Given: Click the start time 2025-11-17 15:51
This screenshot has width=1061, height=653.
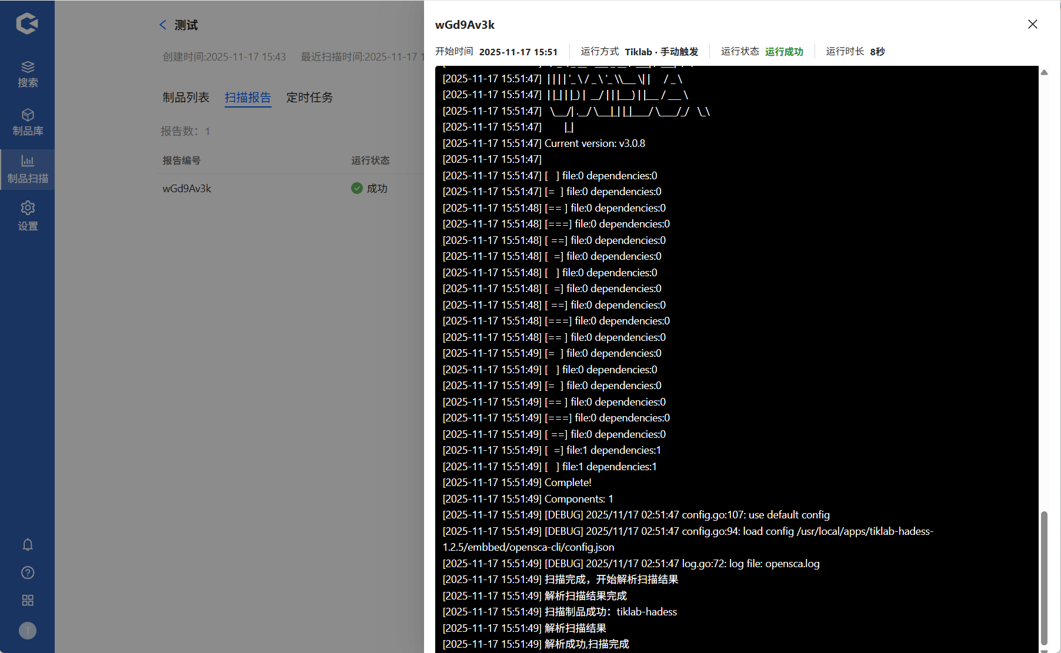Looking at the screenshot, I should (x=518, y=52).
